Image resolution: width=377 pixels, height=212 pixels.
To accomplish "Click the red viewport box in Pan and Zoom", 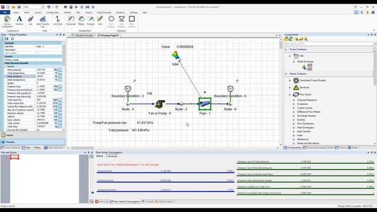I will coord(14,157).
